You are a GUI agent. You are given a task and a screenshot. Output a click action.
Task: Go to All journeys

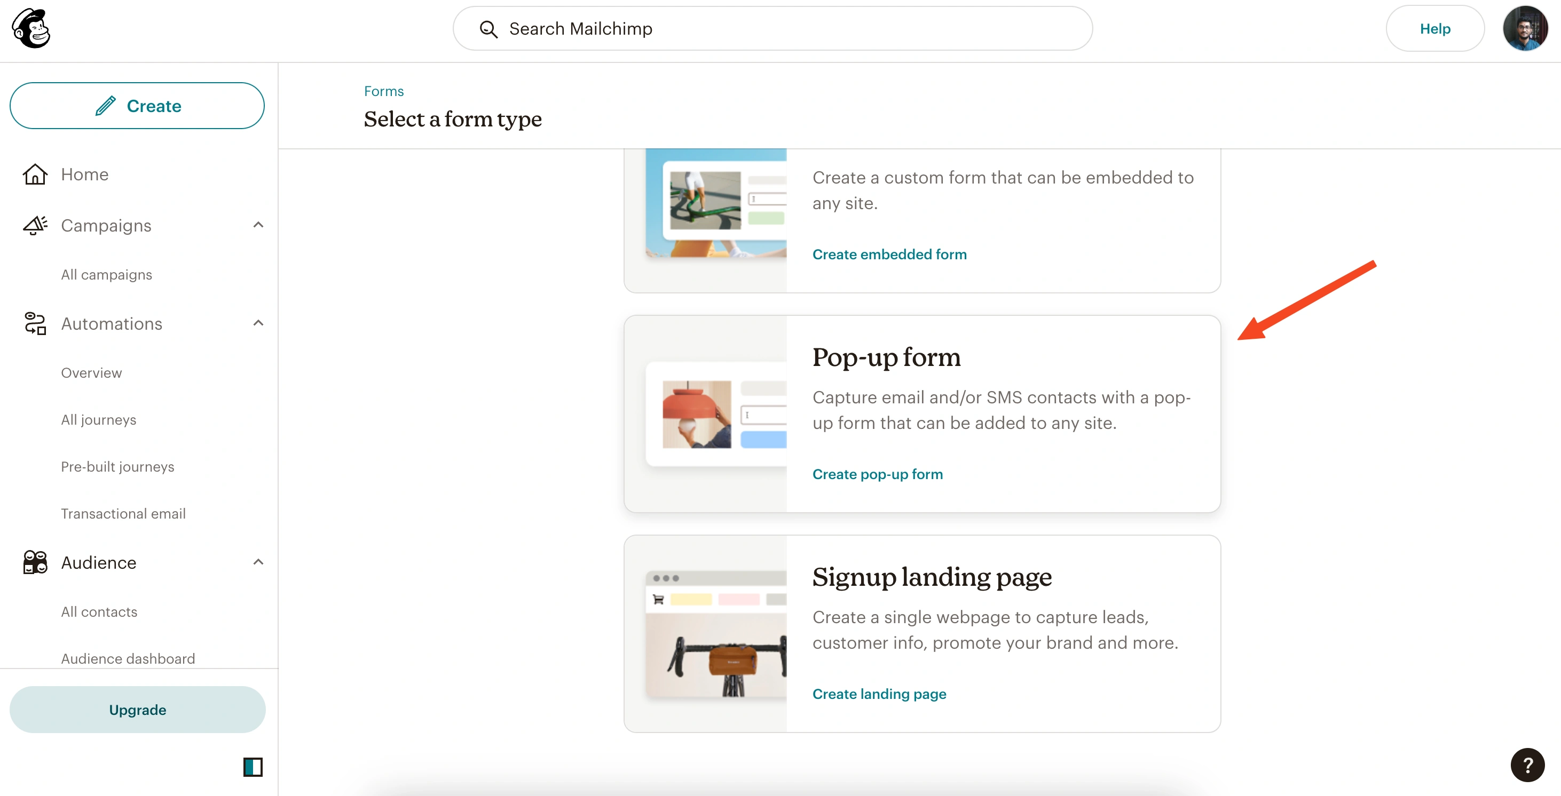(x=99, y=420)
